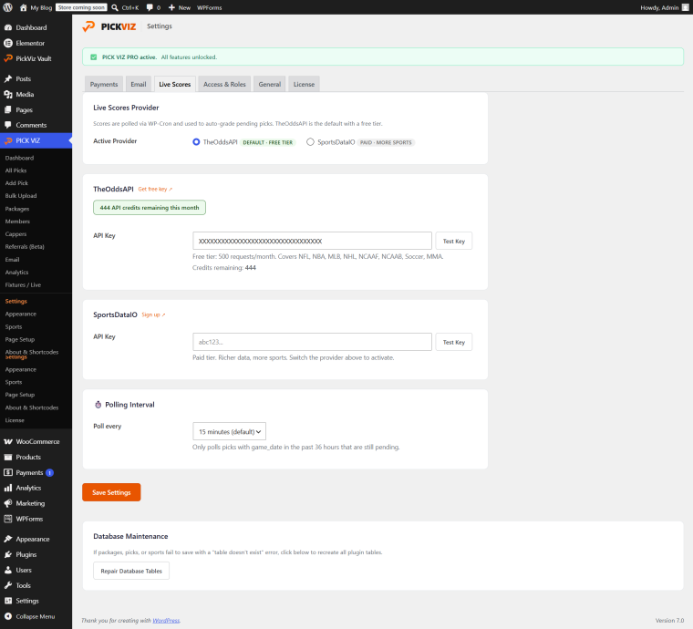Click the License item in the PICK VIZ submenu
Image resolution: width=693 pixels, height=629 pixels.
[x=15, y=420]
